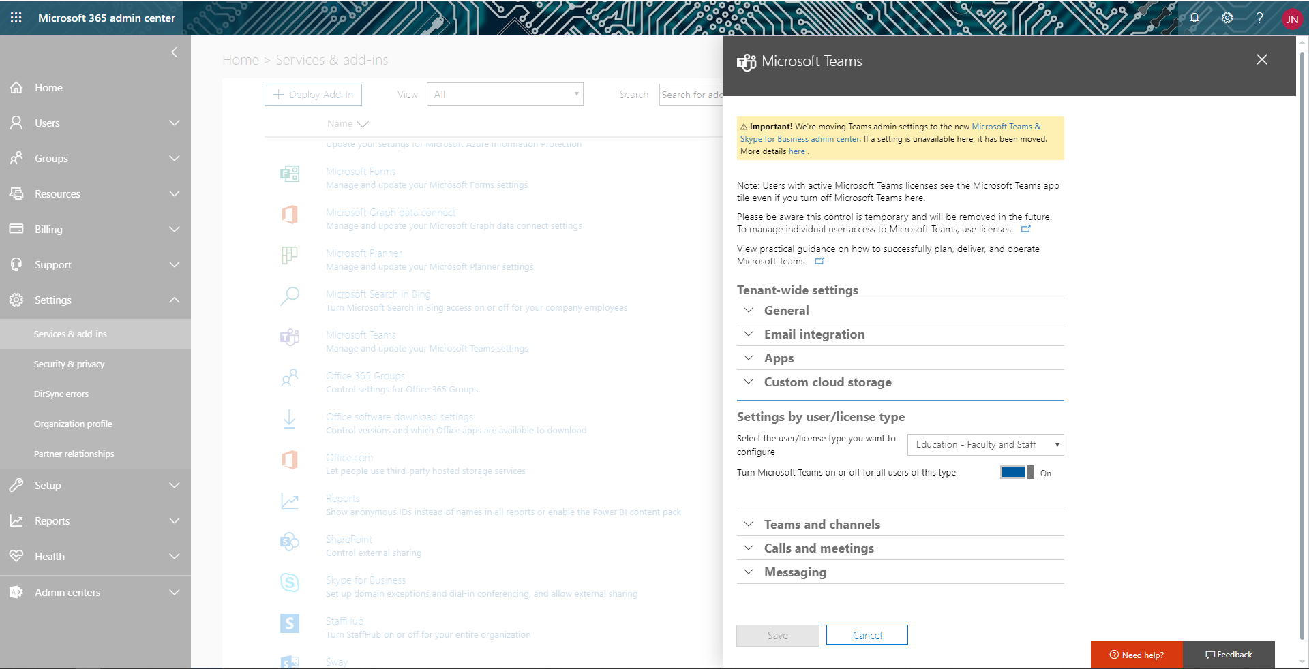Sort by the Name column header

click(348, 123)
